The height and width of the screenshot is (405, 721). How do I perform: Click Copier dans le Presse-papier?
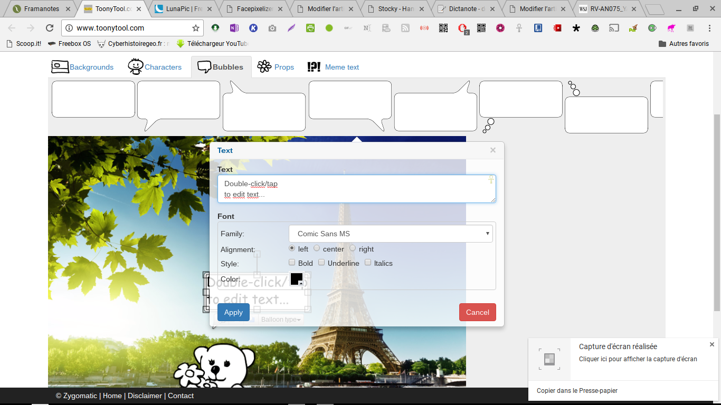pos(577,391)
